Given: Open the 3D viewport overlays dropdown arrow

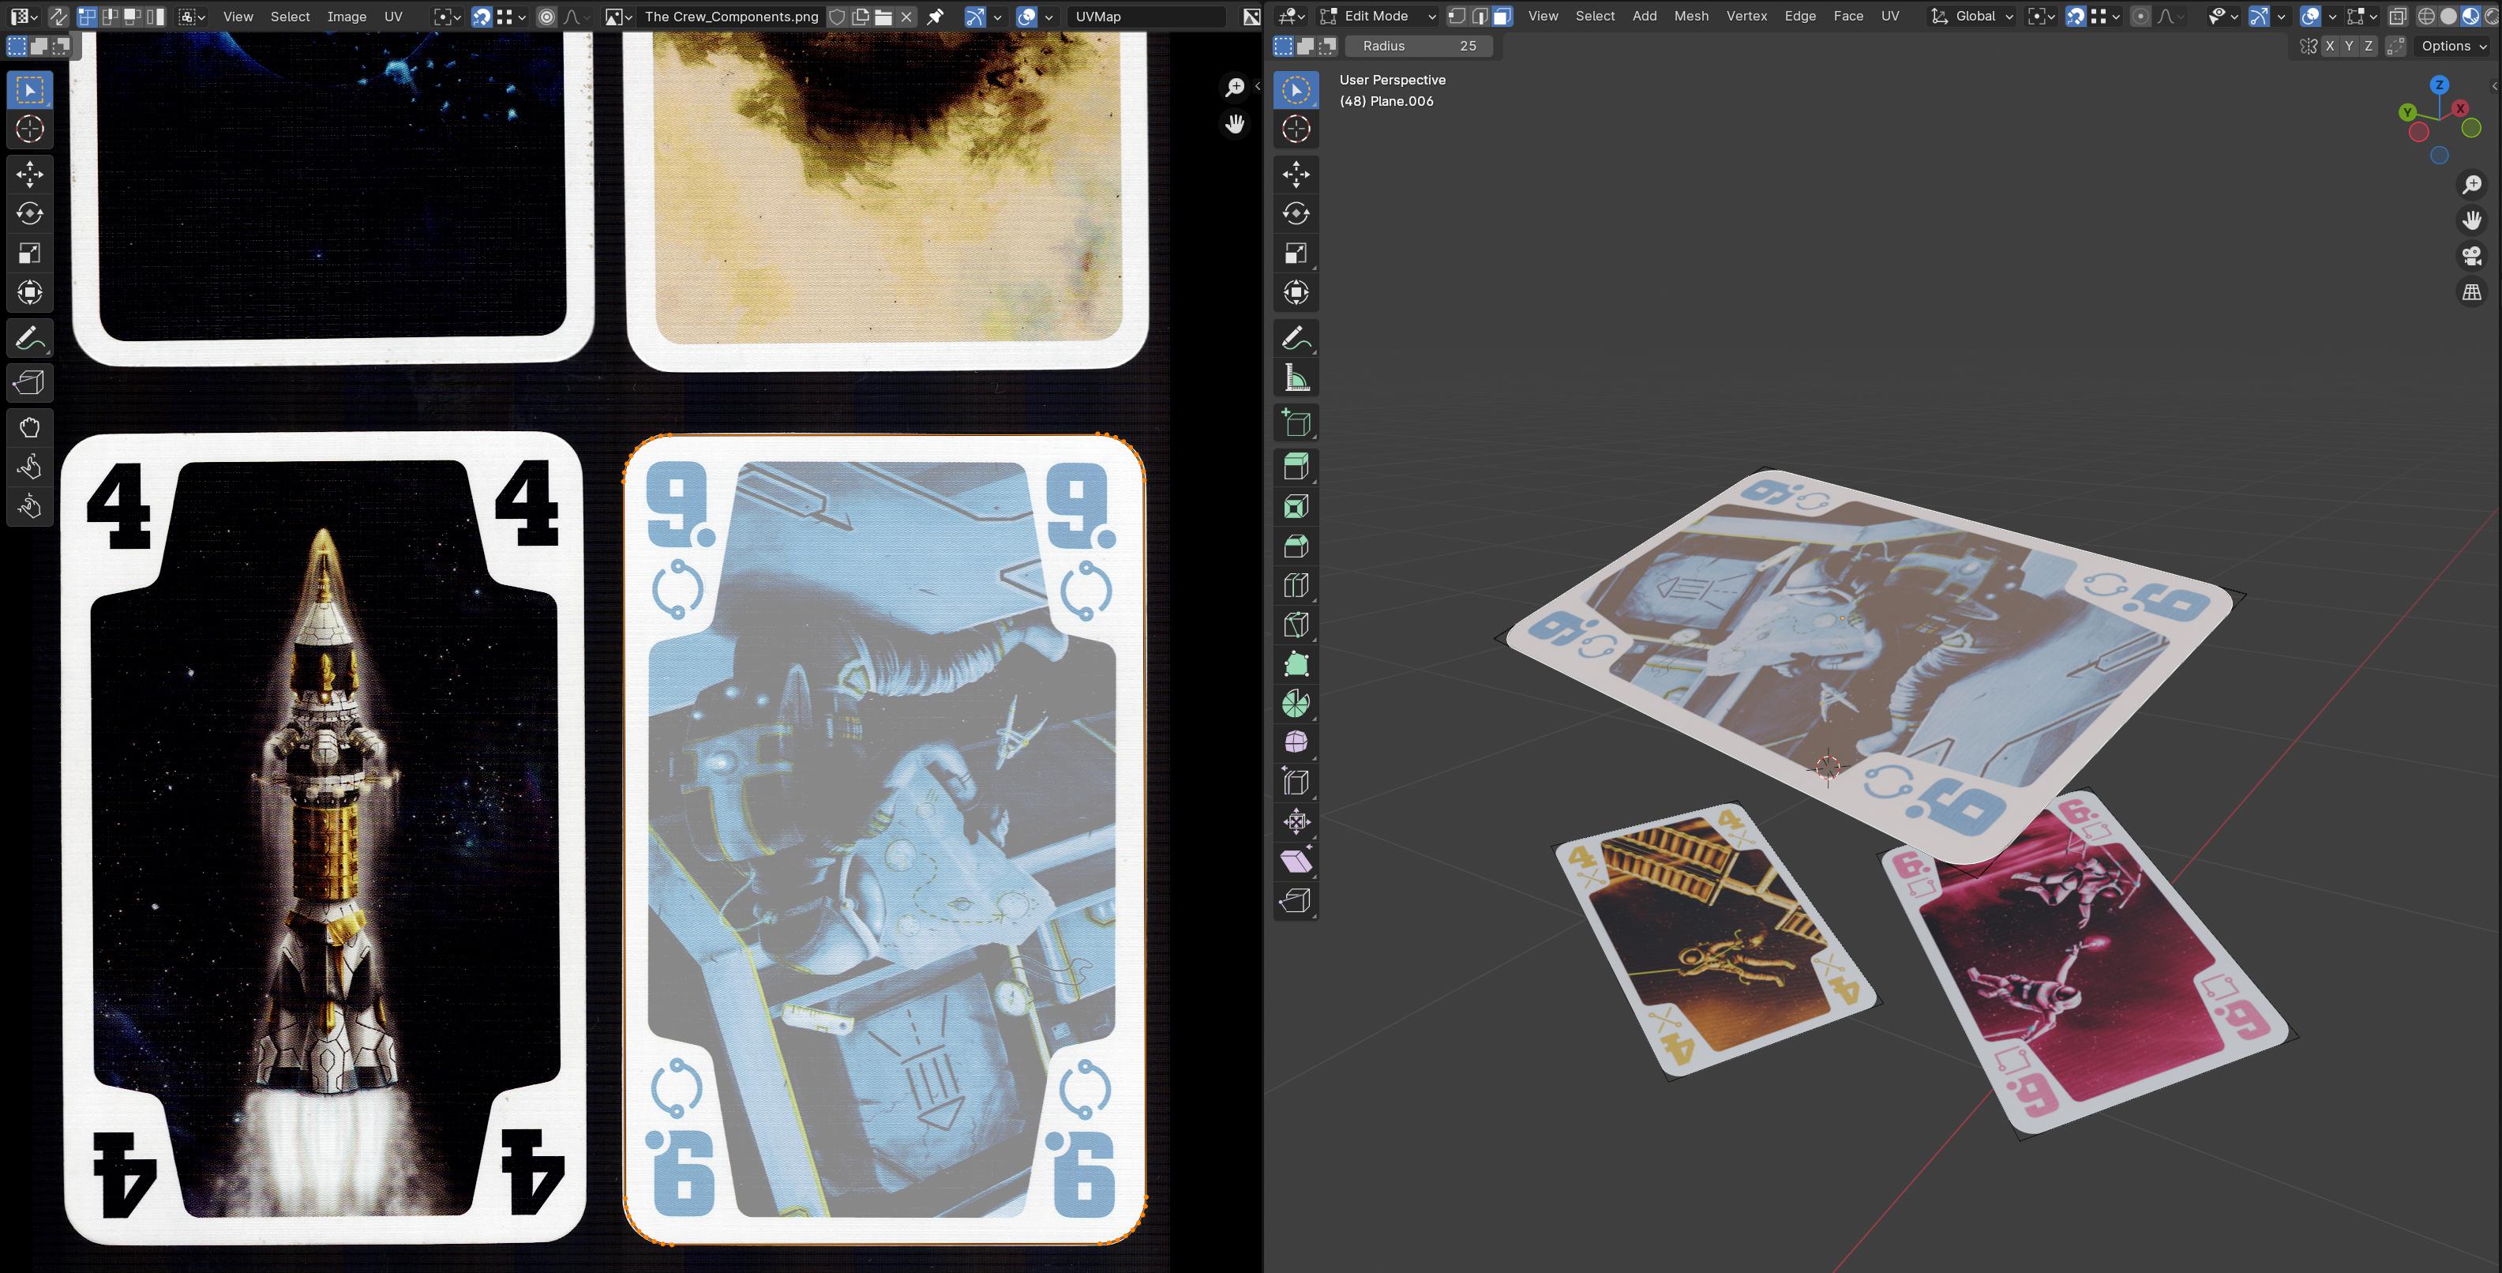Looking at the screenshot, I should tap(2332, 17).
